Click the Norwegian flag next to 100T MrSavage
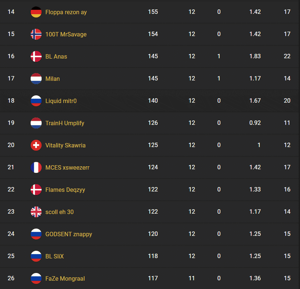Viewport: 300px width, 289px height. pos(36,34)
